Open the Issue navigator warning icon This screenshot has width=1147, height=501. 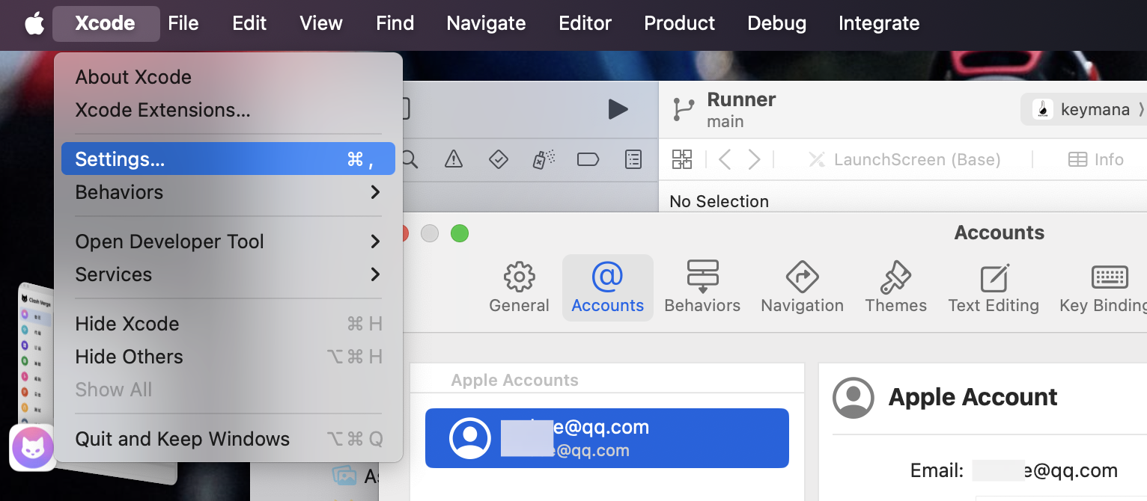453,159
